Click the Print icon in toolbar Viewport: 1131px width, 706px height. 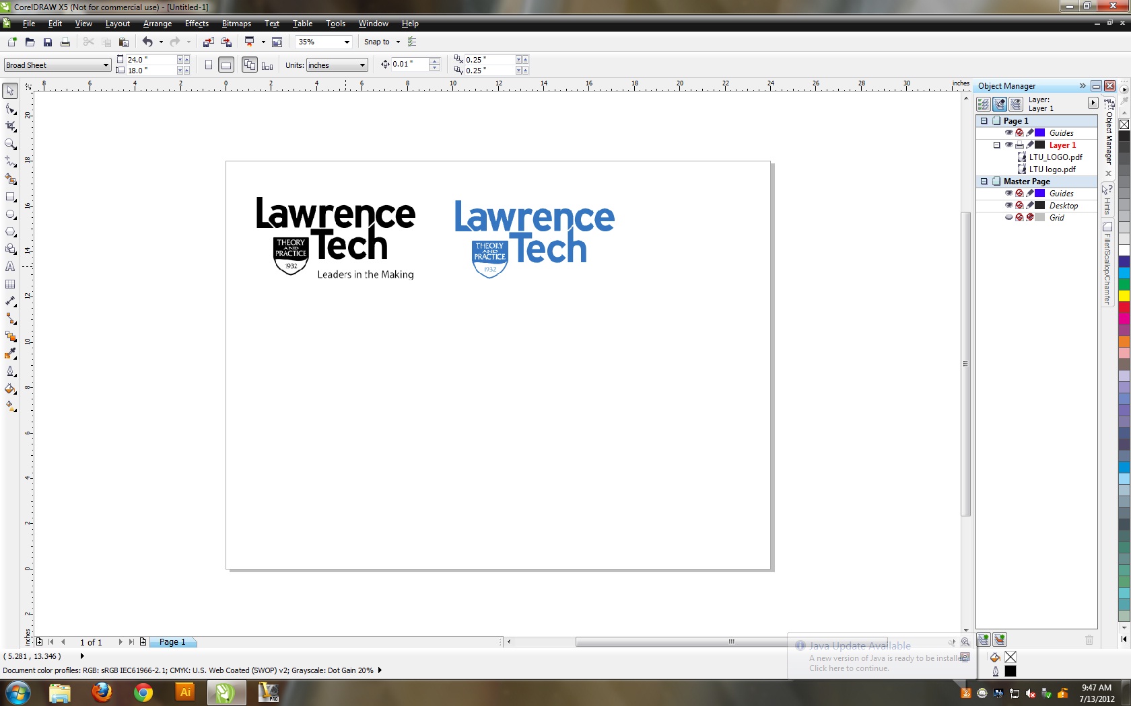(x=65, y=42)
